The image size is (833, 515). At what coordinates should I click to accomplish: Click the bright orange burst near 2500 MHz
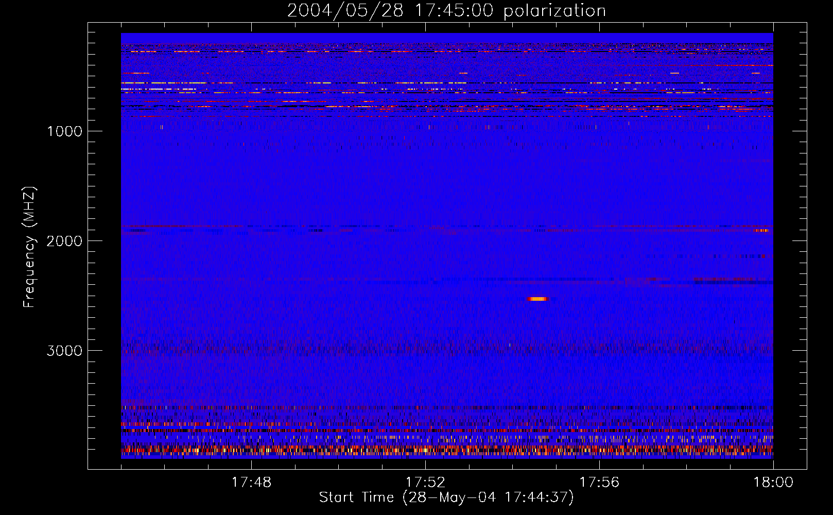click(x=538, y=299)
